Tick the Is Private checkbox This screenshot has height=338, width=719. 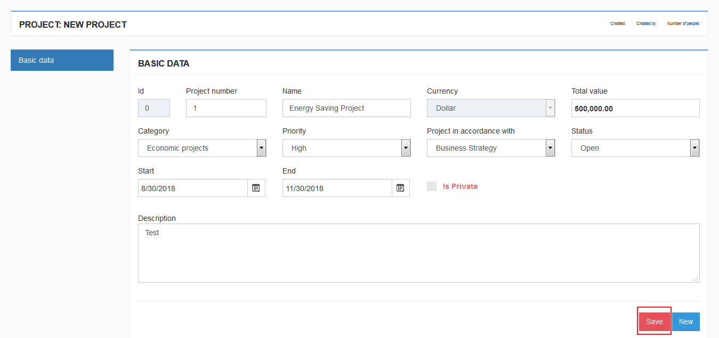pyautogui.click(x=432, y=186)
